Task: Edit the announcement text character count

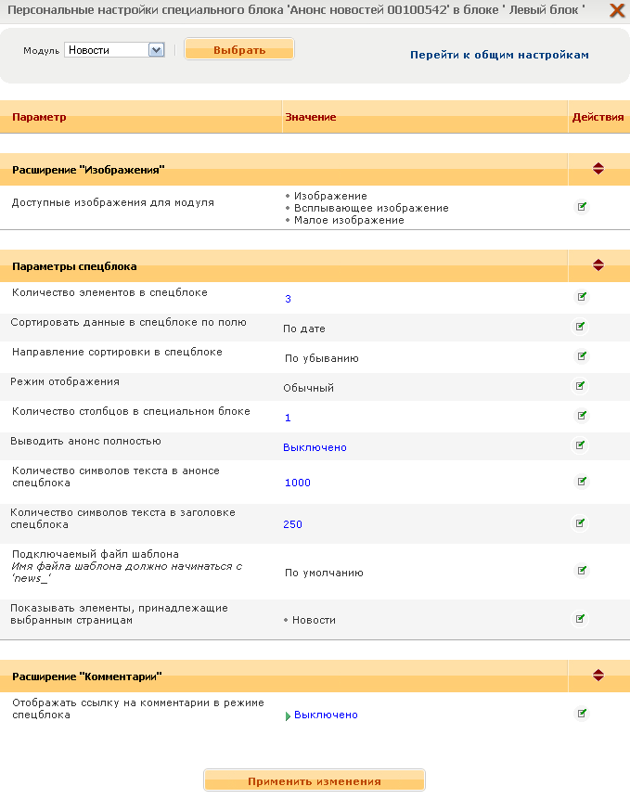Action: 582,482
